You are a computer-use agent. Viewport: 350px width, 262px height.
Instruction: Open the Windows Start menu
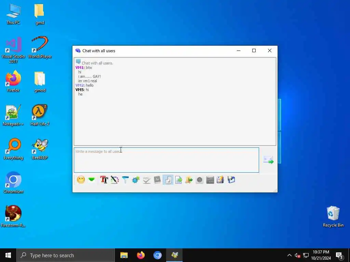click(8, 255)
